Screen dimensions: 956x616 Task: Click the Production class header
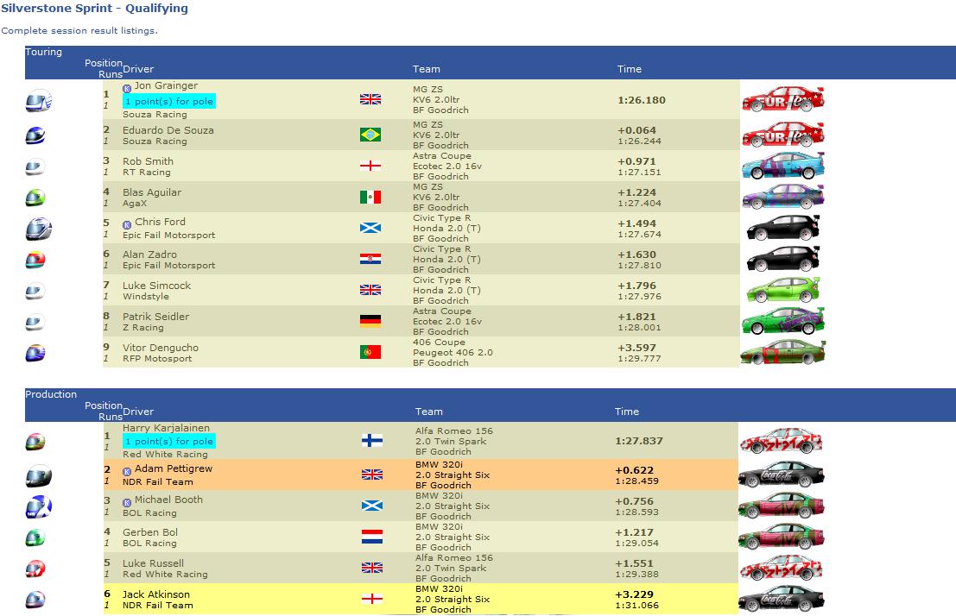(51, 394)
